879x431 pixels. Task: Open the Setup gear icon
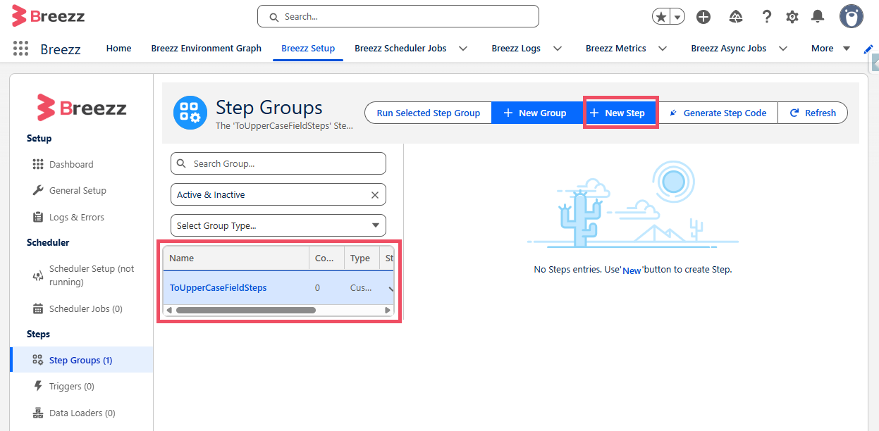point(792,17)
